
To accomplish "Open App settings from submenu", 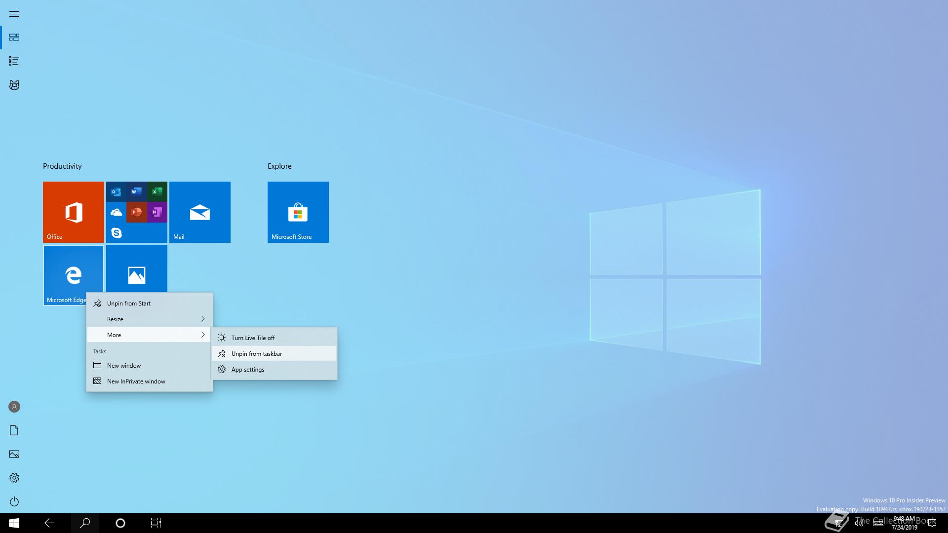I will tap(274, 370).
